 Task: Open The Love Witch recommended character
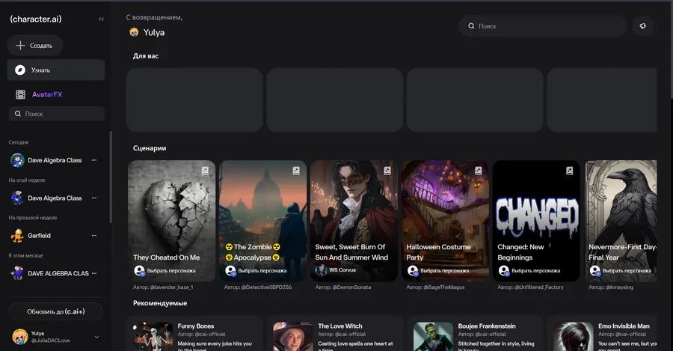pos(334,334)
